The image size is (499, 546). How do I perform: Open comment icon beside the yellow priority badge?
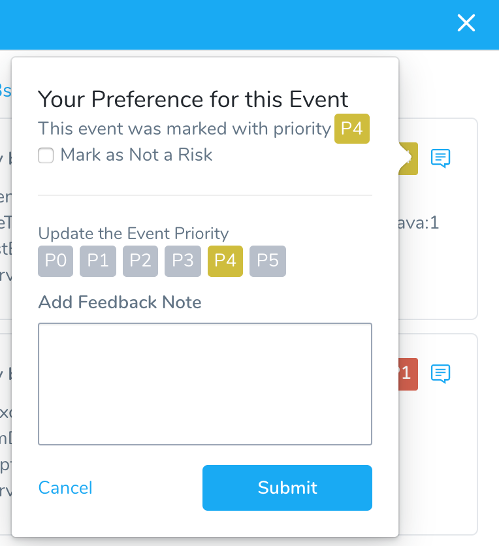440,158
